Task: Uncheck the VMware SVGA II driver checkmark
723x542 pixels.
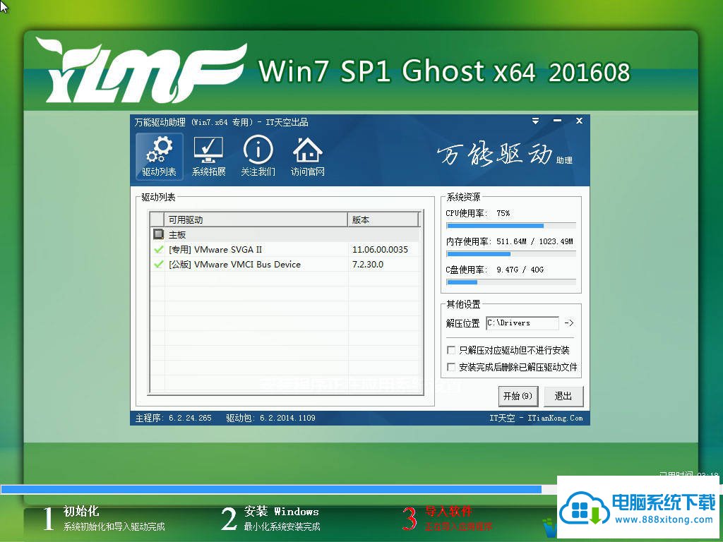Action: click(x=158, y=249)
